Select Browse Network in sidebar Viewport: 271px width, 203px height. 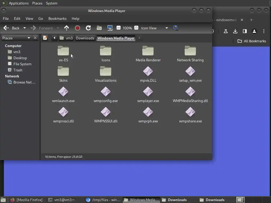[x=21, y=82]
